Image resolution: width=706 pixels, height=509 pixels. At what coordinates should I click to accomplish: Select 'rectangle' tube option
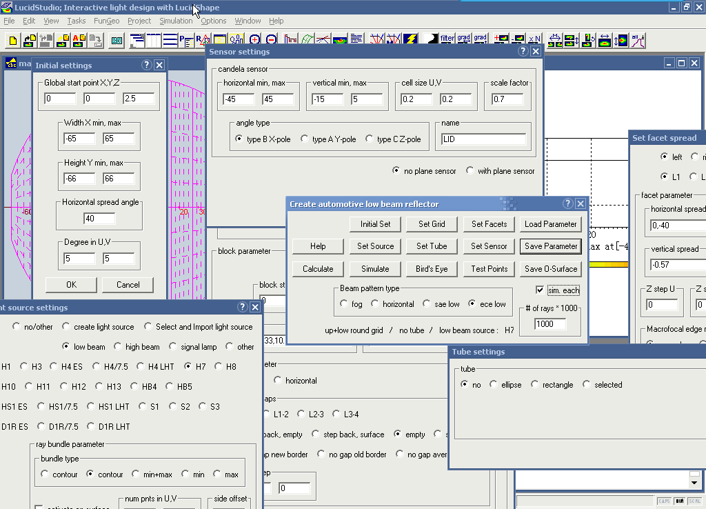coord(534,384)
